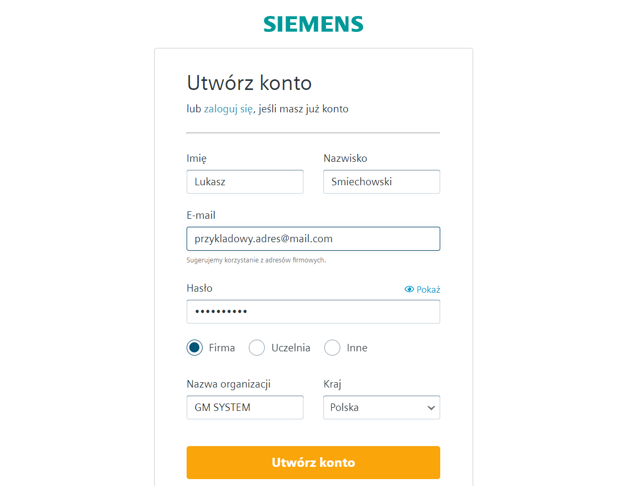Click the Hasło label text
Image resolution: width=638 pixels, height=486 pixels.
point(199,289)
